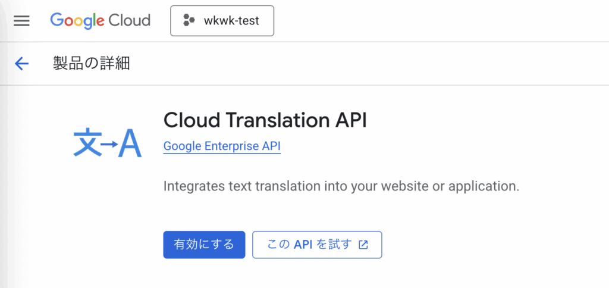Click the colored Google word in the header
Viewport: 609px width, 288px height.
pyautogui.click(x=78, y=21)
